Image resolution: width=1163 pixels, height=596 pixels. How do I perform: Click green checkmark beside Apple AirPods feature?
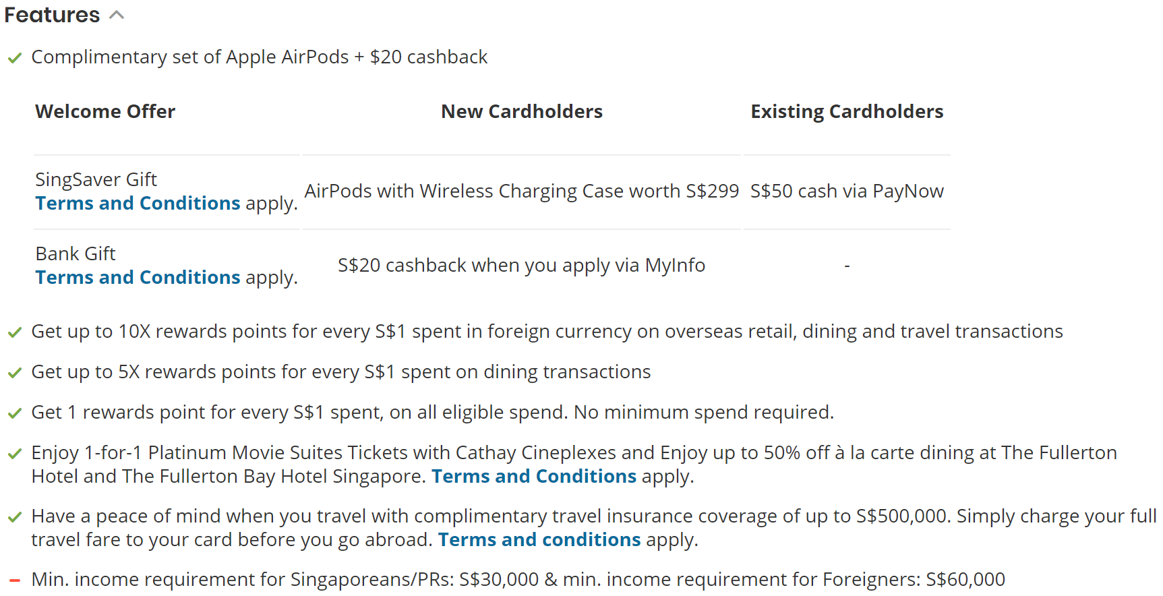point(15,58)
